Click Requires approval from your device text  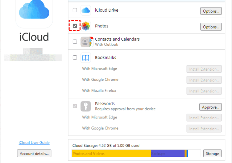[x=125, y=109]
